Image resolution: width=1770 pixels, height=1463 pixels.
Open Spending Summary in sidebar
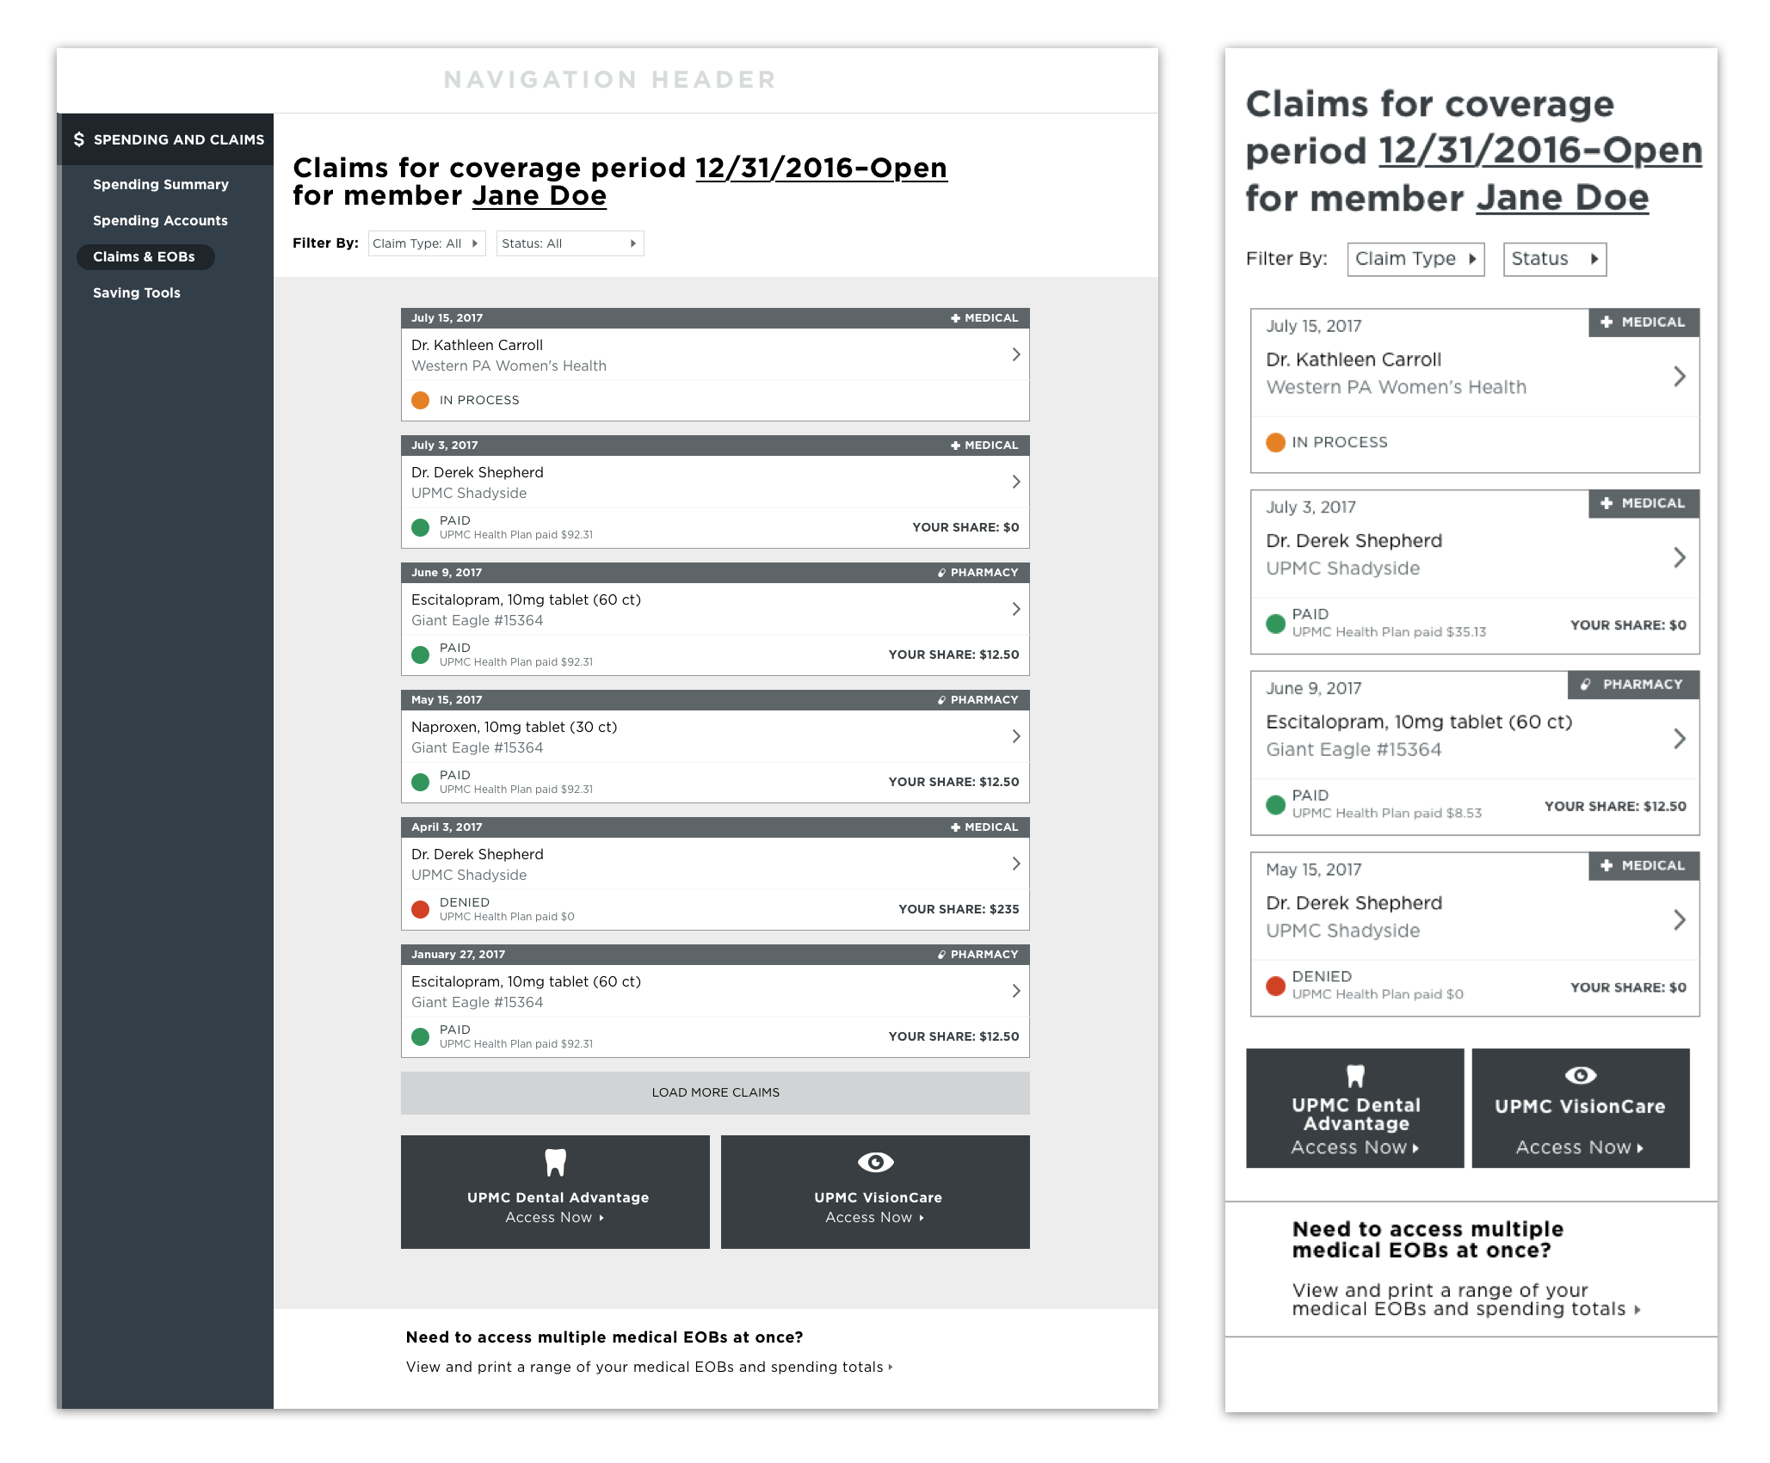click(x=161, y=185)
